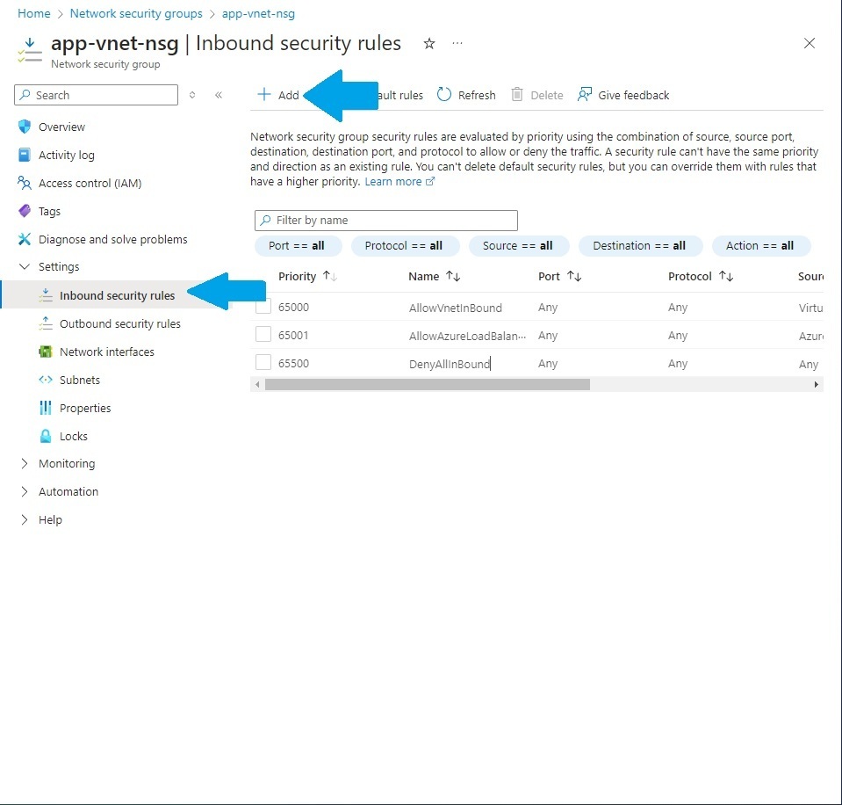This screenshot has height=805, width=842.
Task: Open the Tags page
Action: pos(49,211)
